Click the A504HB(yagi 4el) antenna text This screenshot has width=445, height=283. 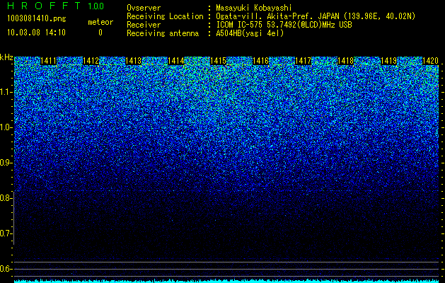[250, 33]
